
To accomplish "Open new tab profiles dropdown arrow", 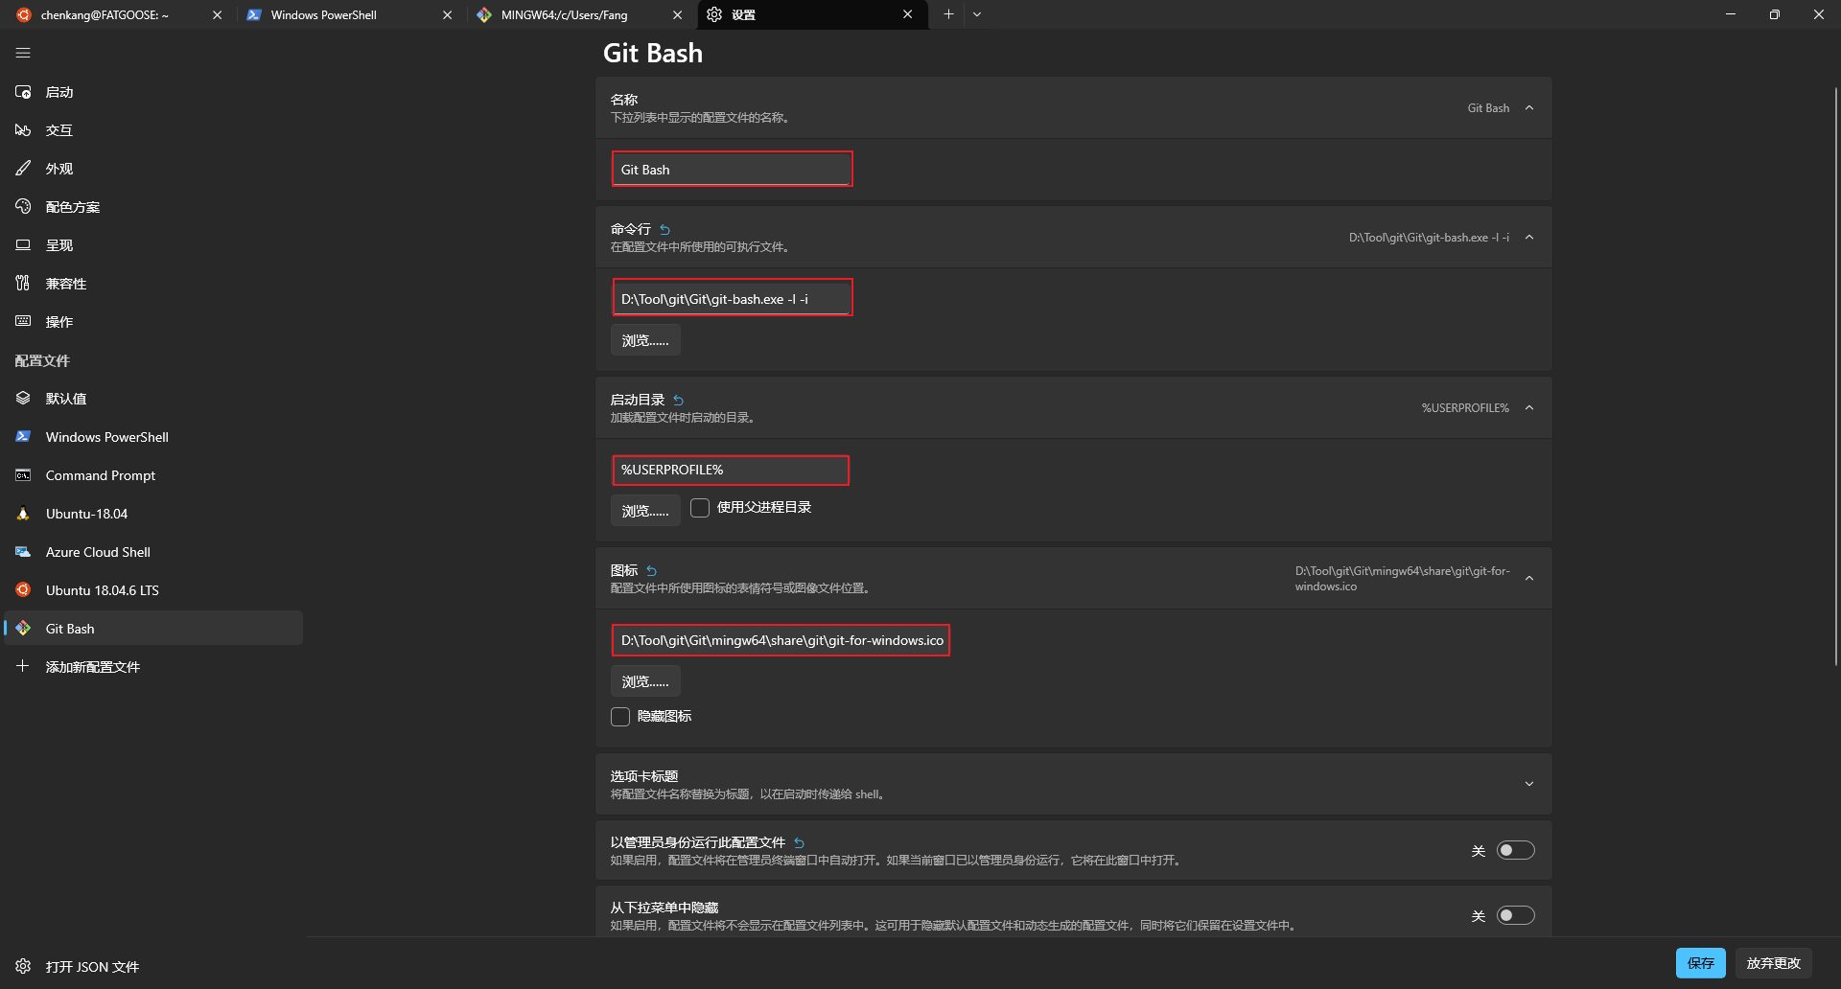I will click(977, 14).
